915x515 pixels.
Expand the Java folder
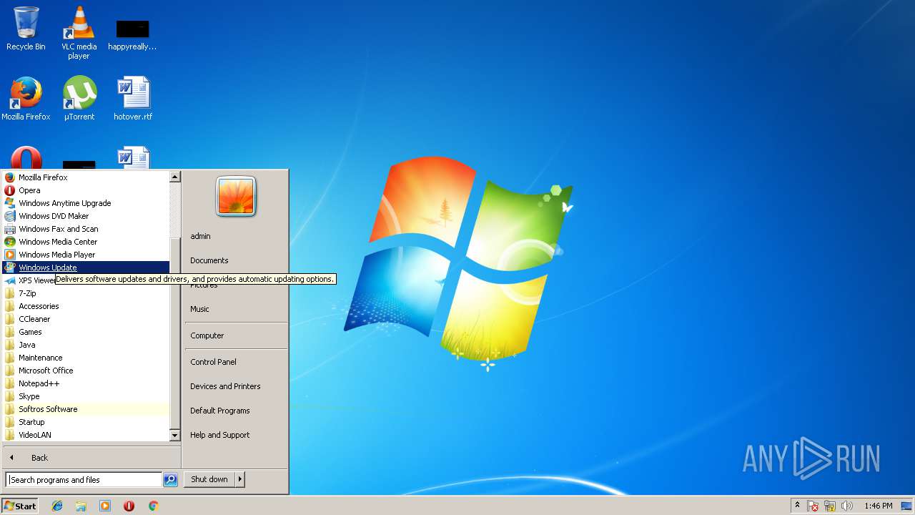point(86,345)
